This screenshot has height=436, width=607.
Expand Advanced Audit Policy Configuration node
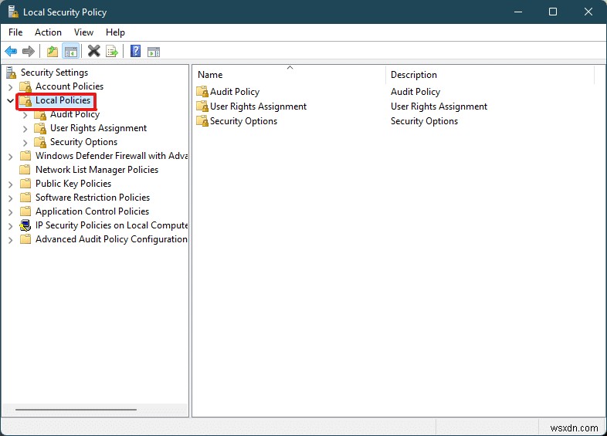11,240
